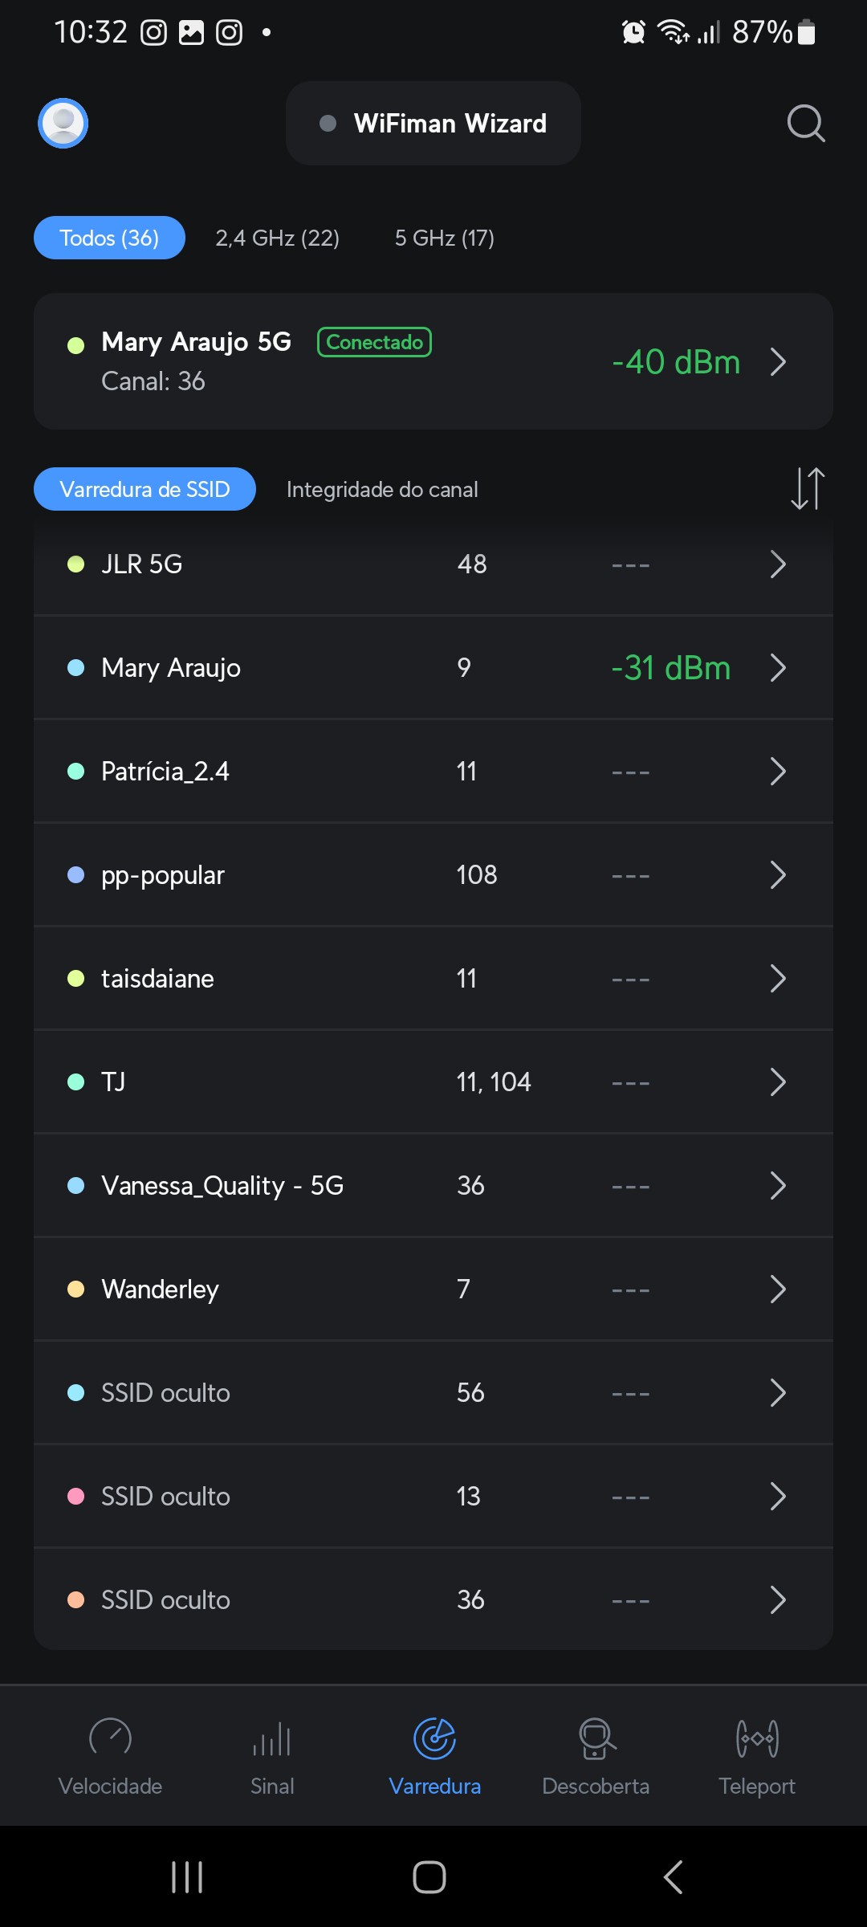Viewport: 867px width, 1927px height.
Task: Filter networks by 2,4 GHz
Action: tap(277, 238)
